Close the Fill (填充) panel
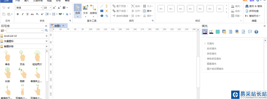Image resolution: width=267 pixels, height=99 pixels. click(x=265, y=26)
